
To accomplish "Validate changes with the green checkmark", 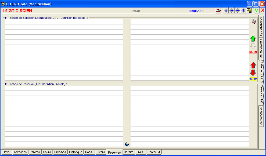I will click(x=256, y=11).
